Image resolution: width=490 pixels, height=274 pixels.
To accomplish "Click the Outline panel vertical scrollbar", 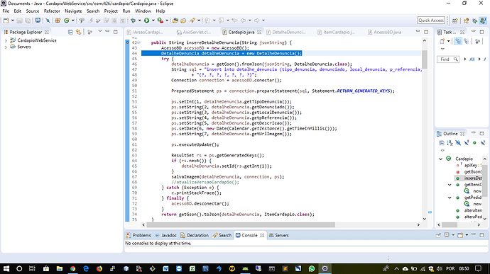I will [485, 181].
